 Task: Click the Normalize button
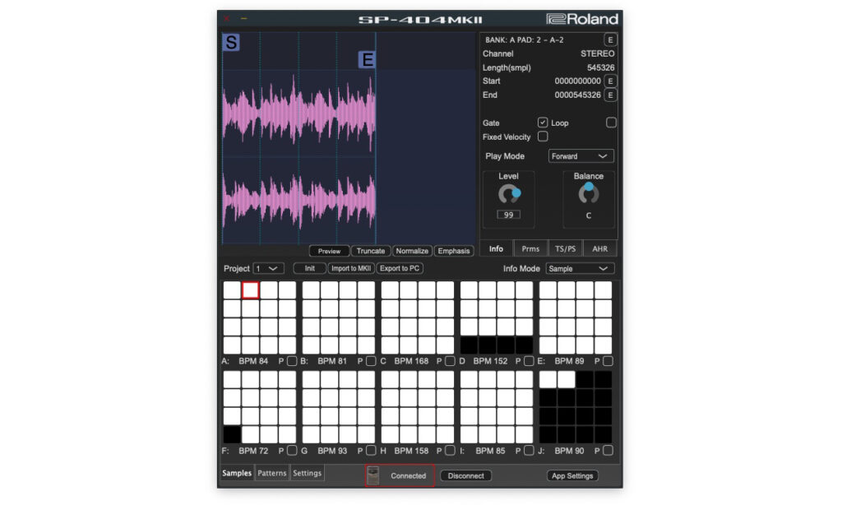(x=412, y=251)
